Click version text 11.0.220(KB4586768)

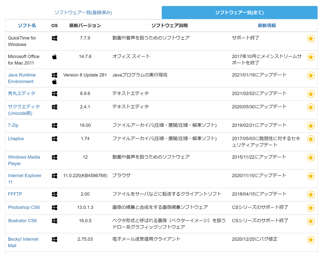pos(85,176)
